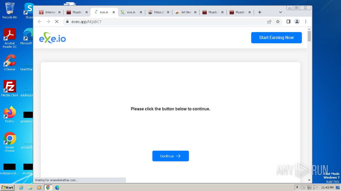Click the clock showing 11:43 PM
Viewport: 341px width, 191px height.
point(327,188)
